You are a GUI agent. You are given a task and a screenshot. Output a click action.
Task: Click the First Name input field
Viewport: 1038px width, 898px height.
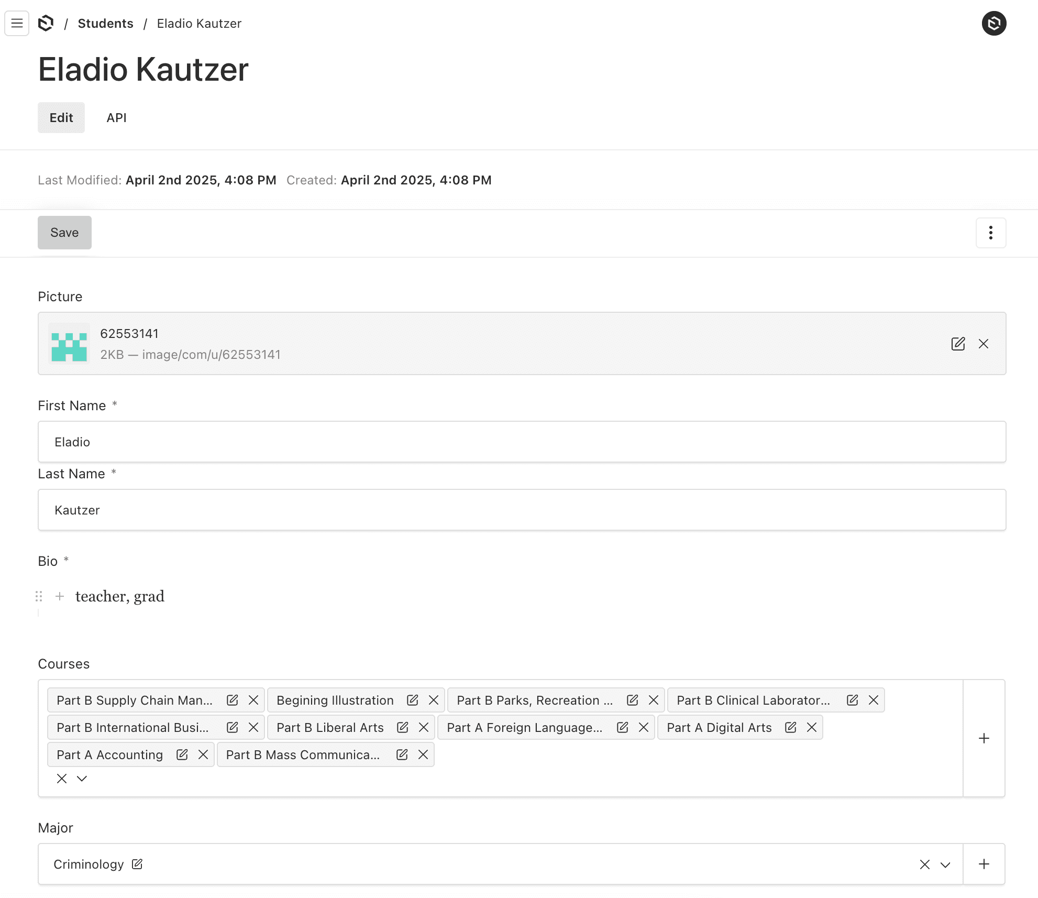click(522, 442)
